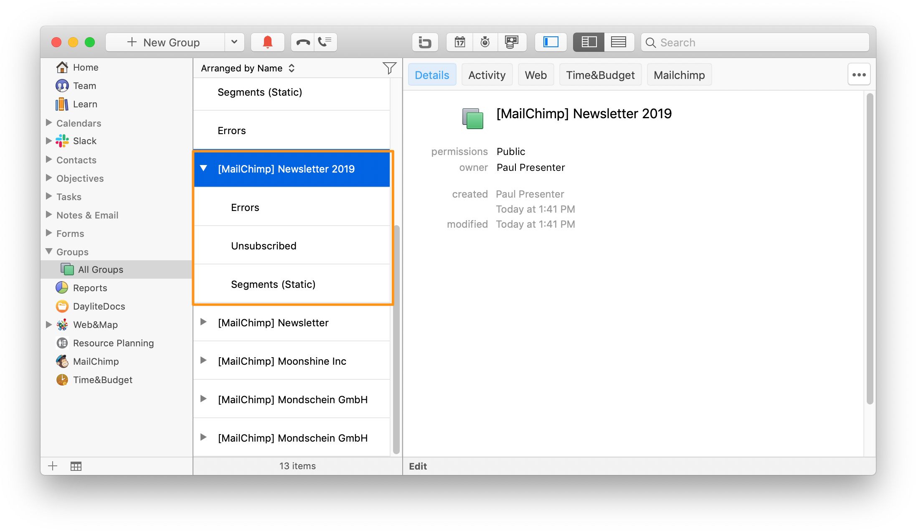Expand the Forms section
This screenshot has width=916, height=531.
click(x=48, y=233)
